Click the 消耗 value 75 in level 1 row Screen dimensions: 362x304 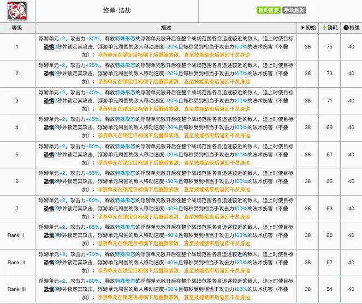pos(329,47)
